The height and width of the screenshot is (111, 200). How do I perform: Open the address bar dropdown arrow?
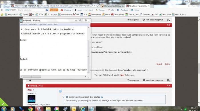95,6
